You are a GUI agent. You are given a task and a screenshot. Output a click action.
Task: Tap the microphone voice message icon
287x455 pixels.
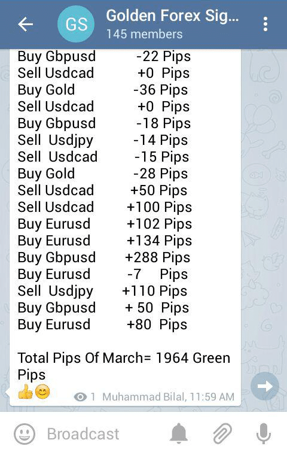[x=264, y=433]
